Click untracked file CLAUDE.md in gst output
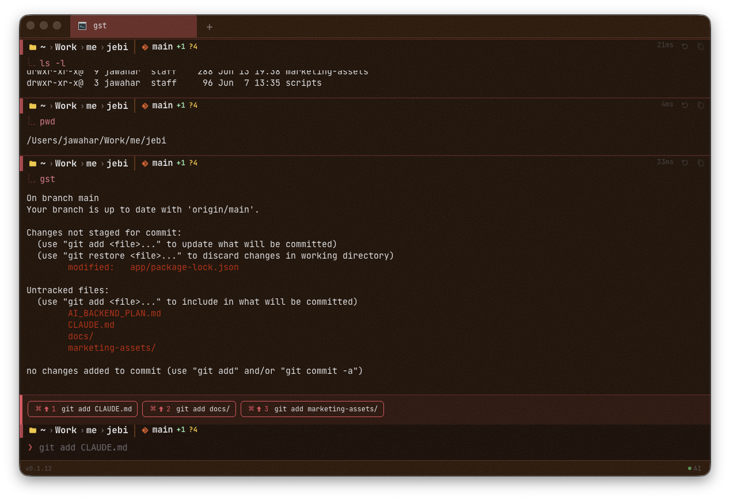This screenshot has height=500, width=730. (x=91, y=325)
